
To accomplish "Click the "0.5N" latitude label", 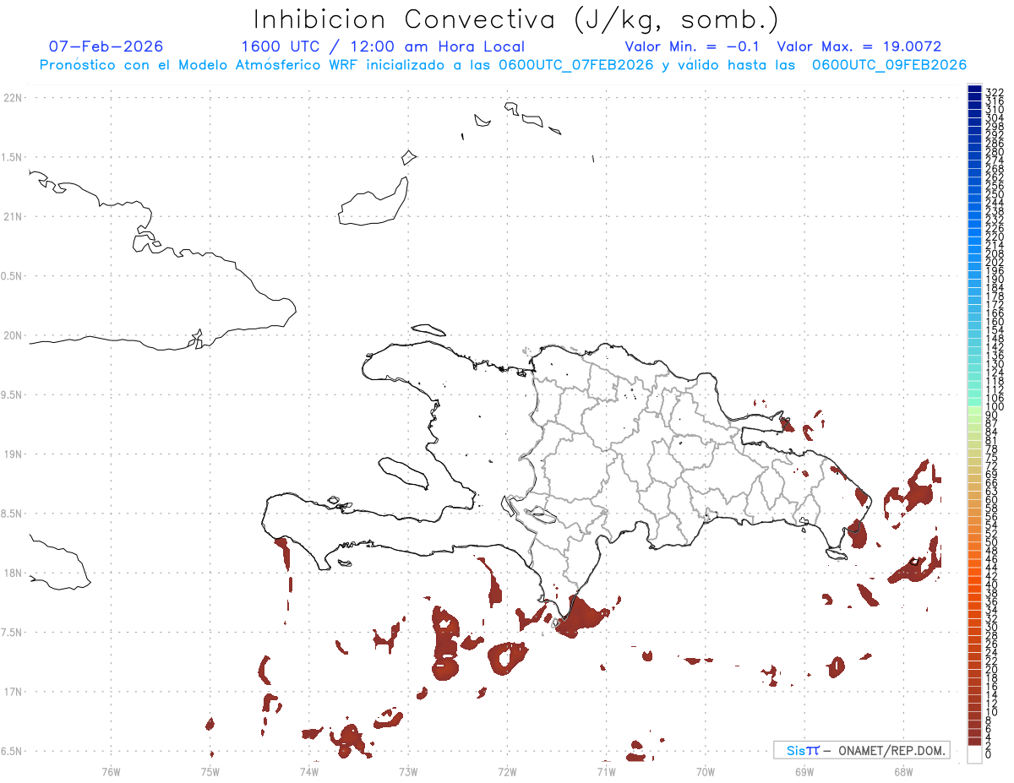I will [x=11, y=275].
